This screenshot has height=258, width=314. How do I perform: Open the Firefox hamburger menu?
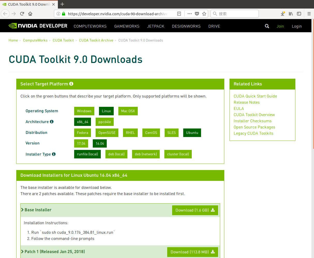(x=309, y=14)
